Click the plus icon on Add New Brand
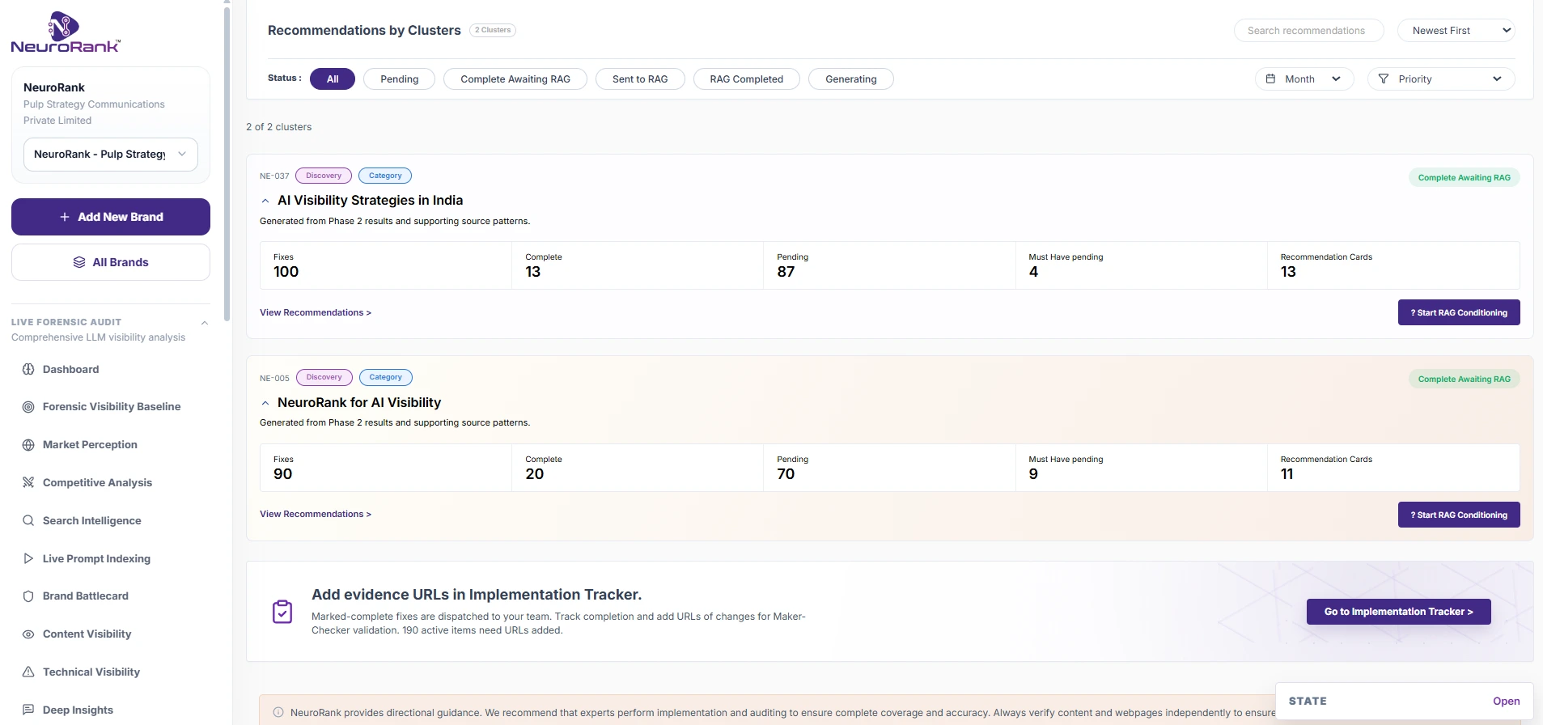1543x725 pixels. [65, 217]
